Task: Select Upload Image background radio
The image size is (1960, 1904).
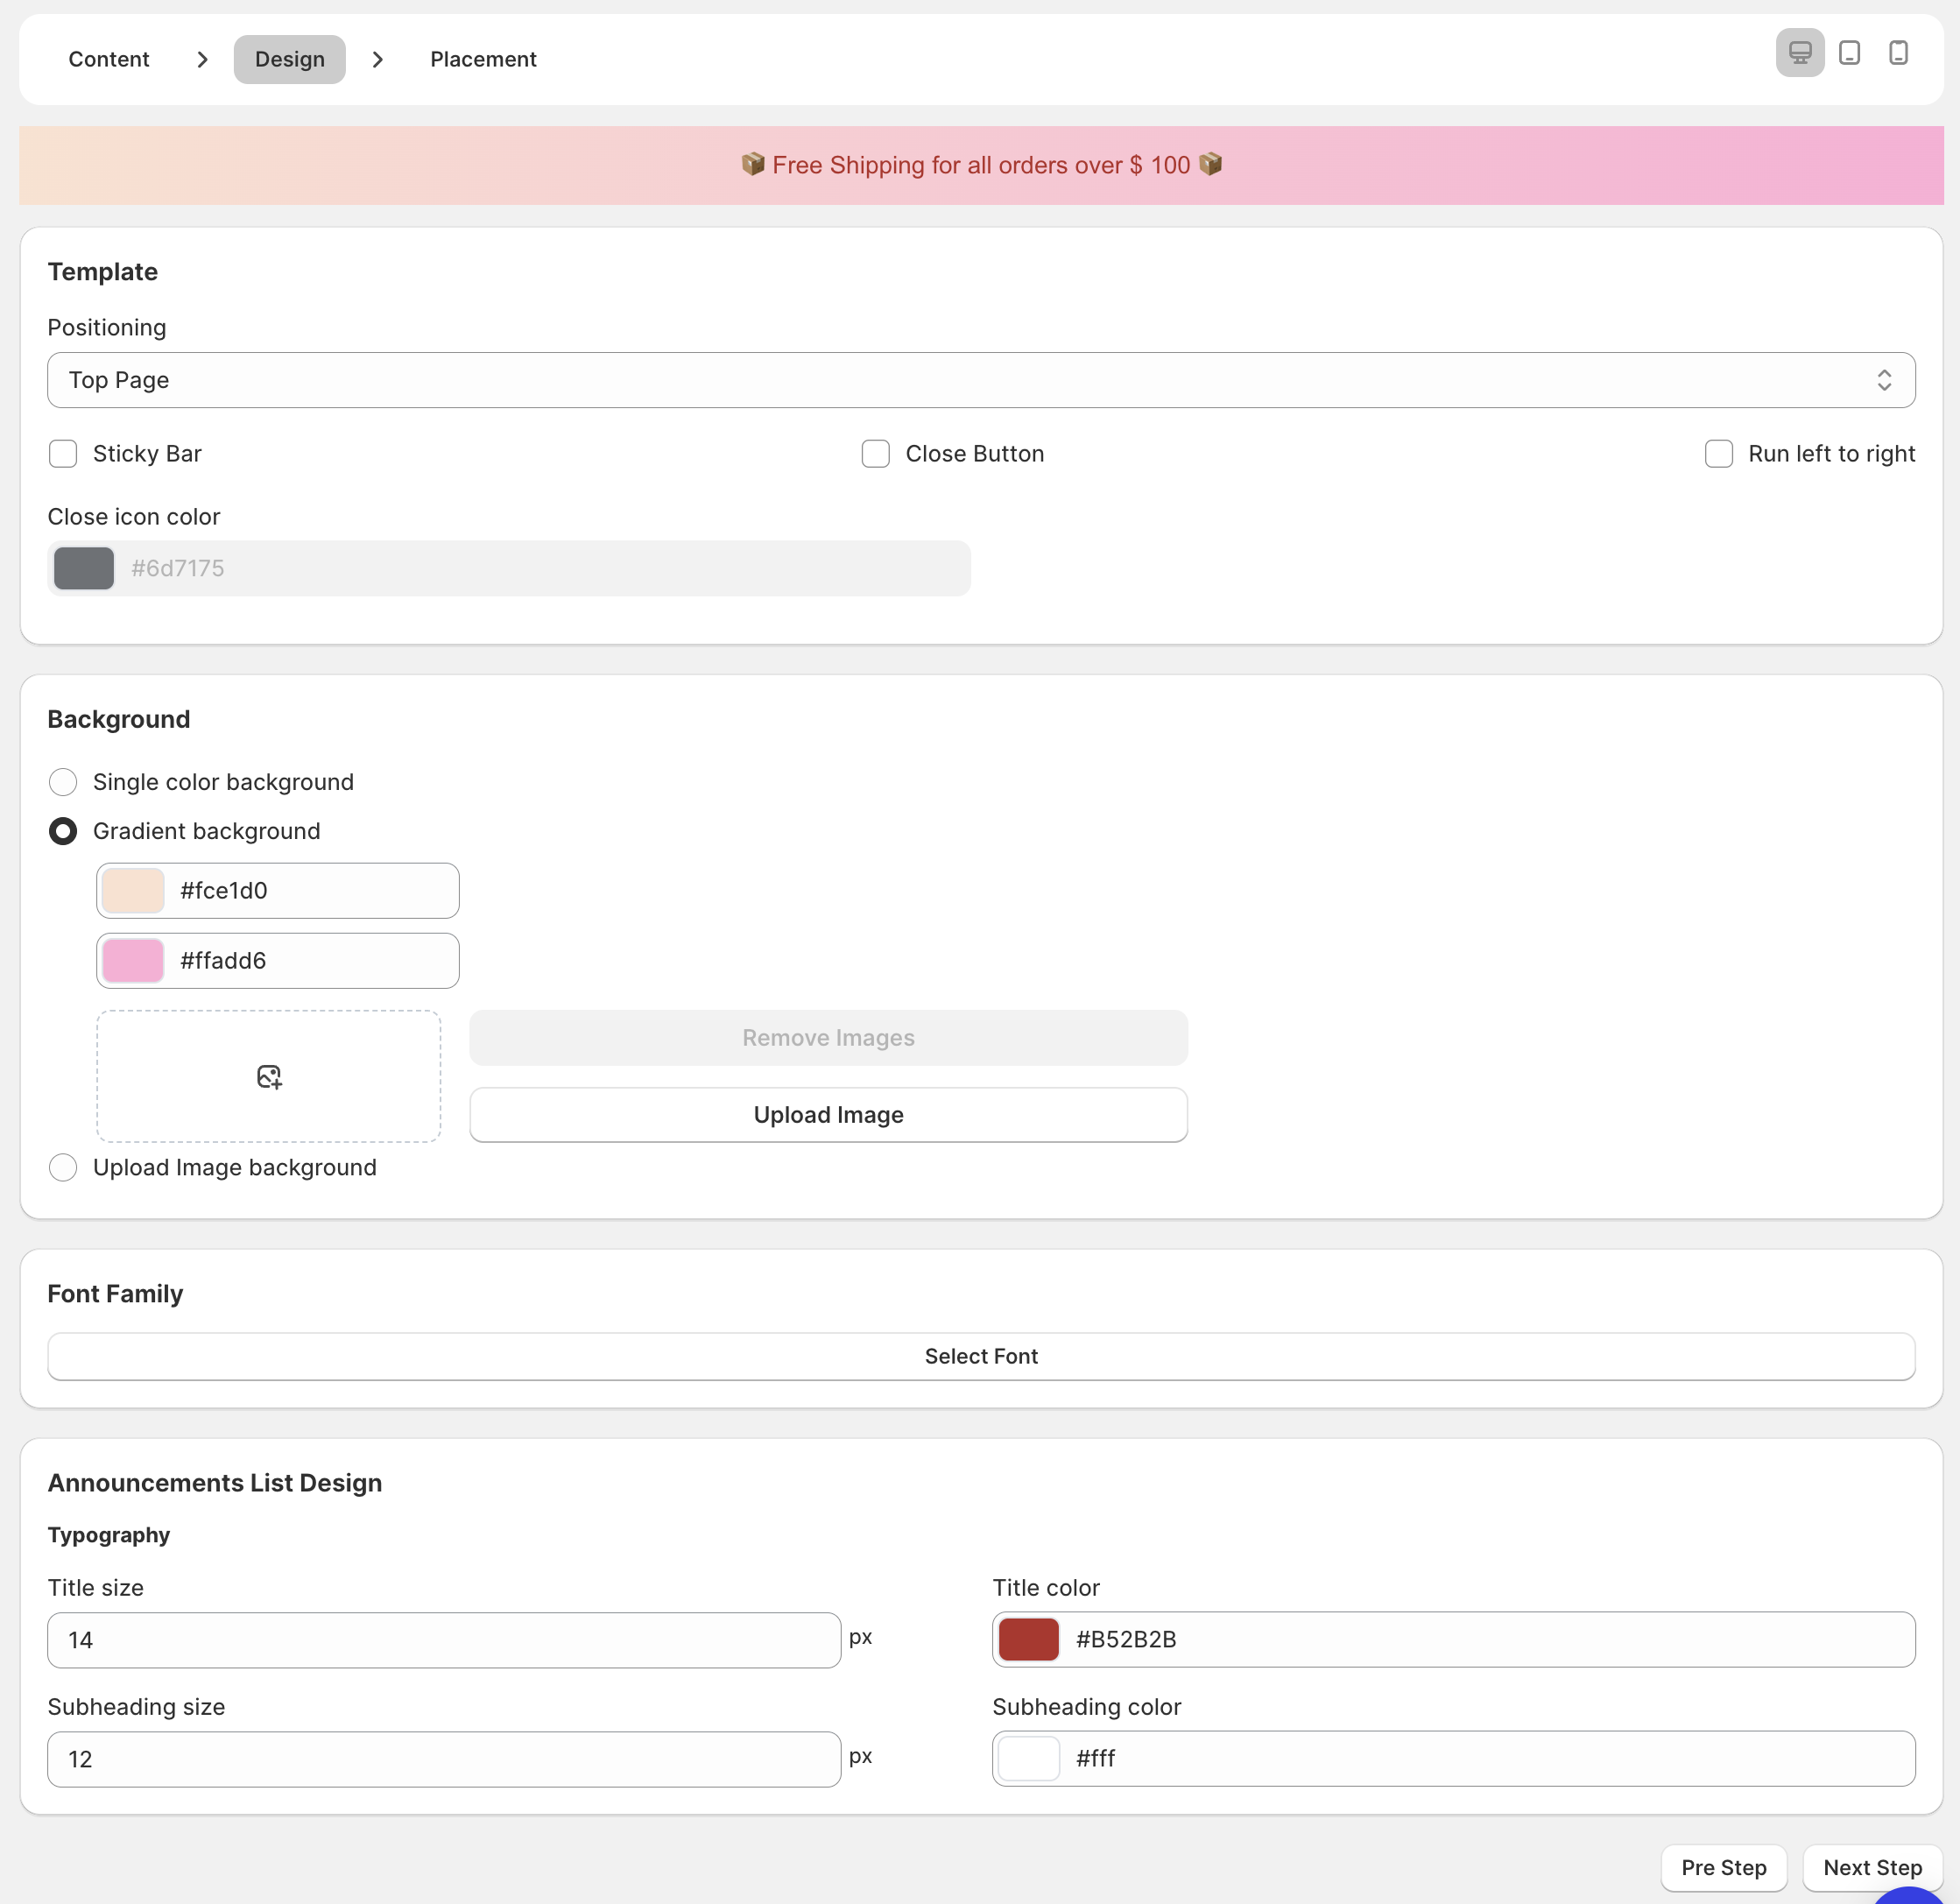Action: (x=63, y=1167)
